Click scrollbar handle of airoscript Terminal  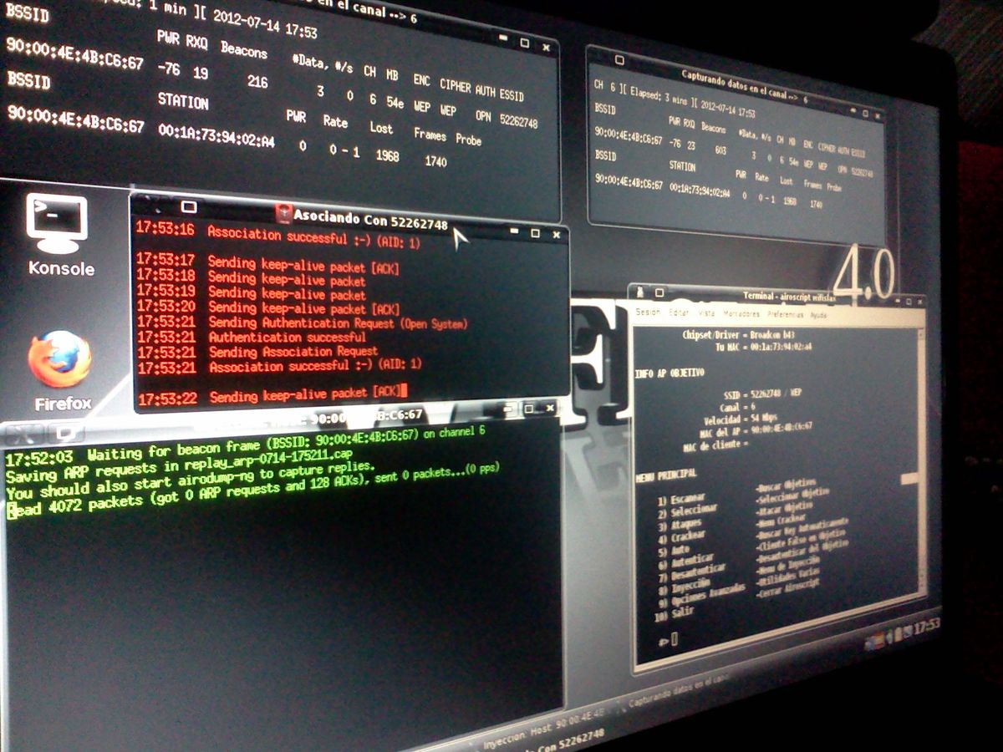pyautogui.click(x=909, y=478)
